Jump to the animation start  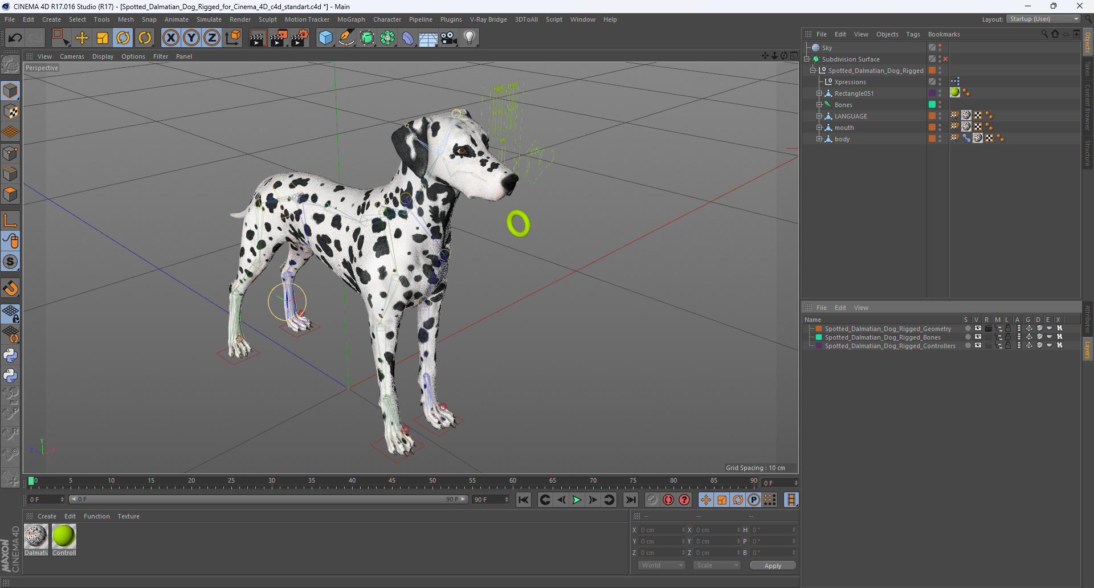tap(523, 500)
